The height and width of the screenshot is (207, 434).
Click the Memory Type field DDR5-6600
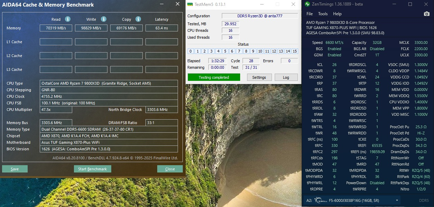109,129
